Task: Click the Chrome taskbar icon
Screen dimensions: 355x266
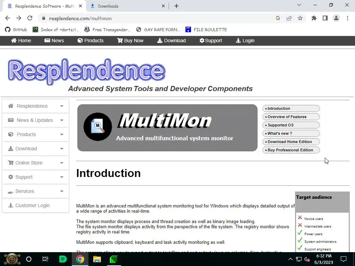Action: 80,259
